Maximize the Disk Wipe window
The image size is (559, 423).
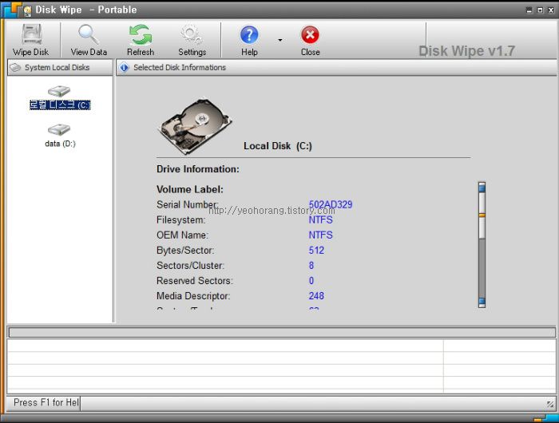pos(540,10)
